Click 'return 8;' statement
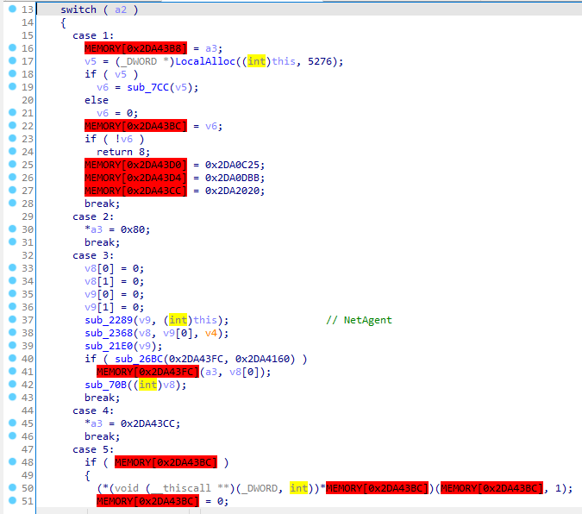Image resolution: width=582 pixels, height=514 pixels. tap(123, 152)
